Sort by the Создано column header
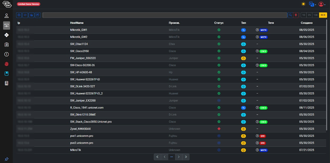The image size is (330, 163). tap(306, 23)
